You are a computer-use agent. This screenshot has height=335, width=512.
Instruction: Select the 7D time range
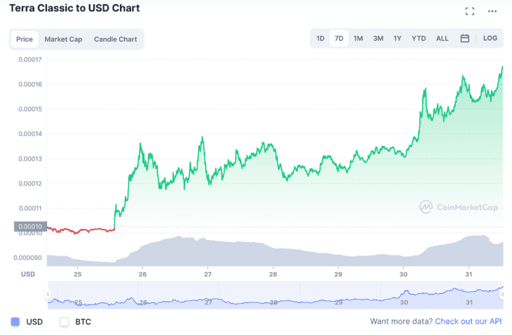coord(339,38)
